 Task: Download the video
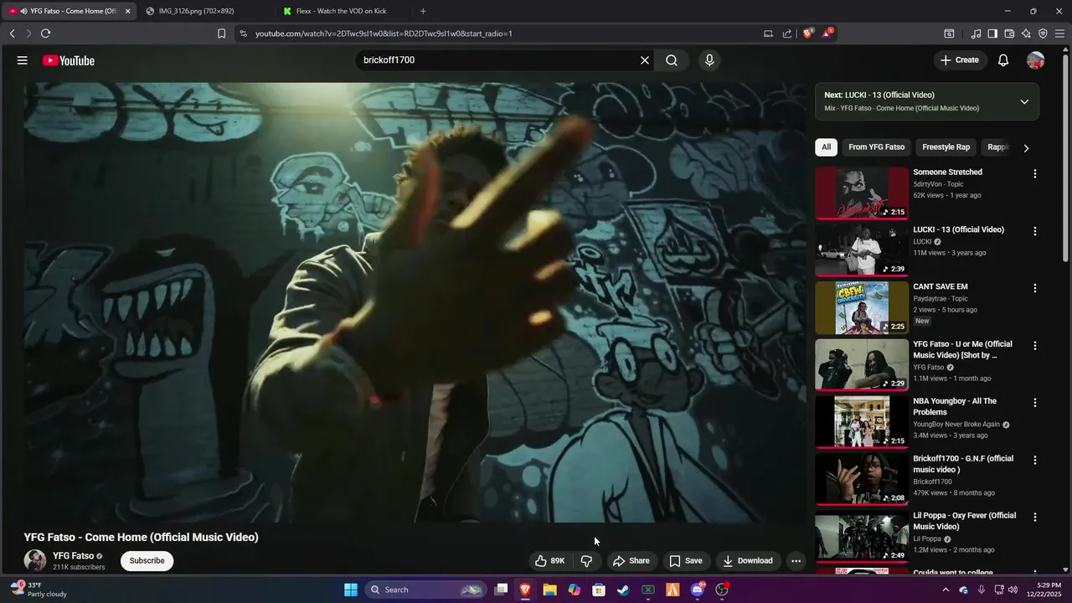pos(748,561)
